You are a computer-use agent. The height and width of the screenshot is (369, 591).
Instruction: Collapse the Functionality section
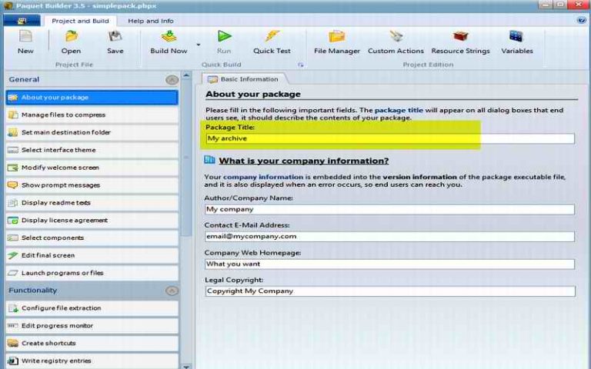point(172,291)
